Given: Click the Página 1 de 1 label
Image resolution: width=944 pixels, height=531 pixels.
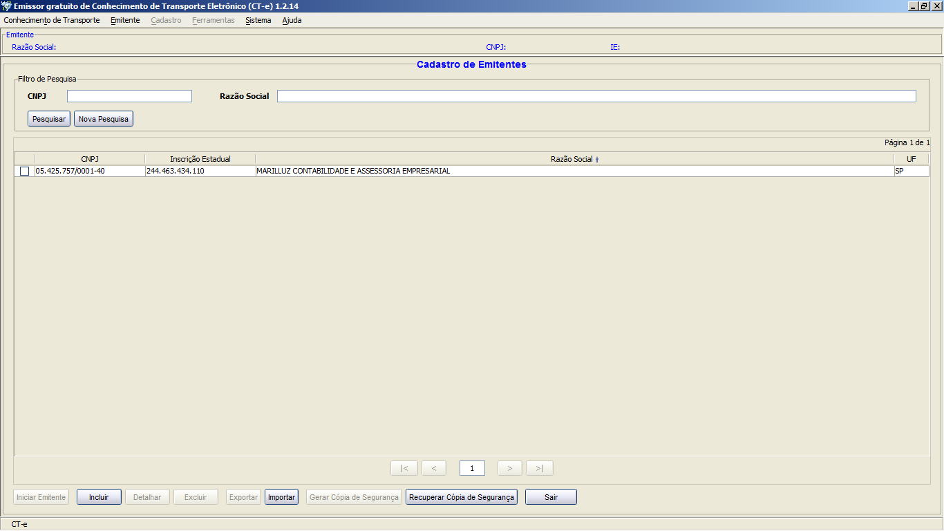Looking at the screenshot, I should (907, 142).
